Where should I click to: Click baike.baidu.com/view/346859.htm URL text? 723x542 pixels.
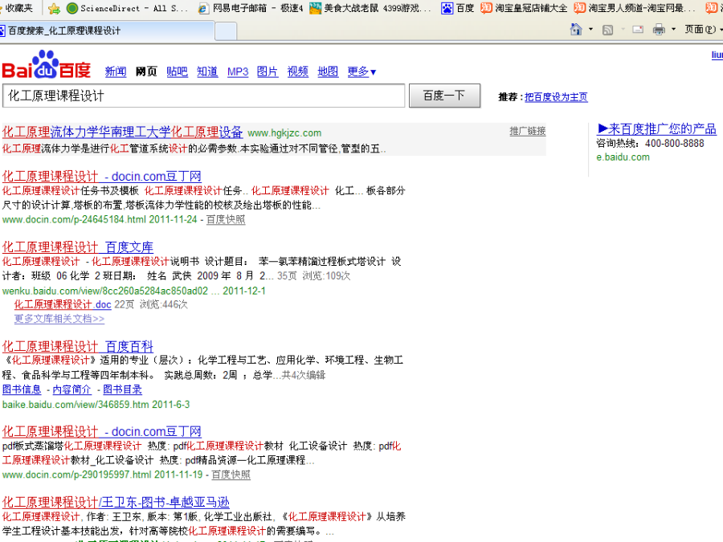tap(76, 405)
